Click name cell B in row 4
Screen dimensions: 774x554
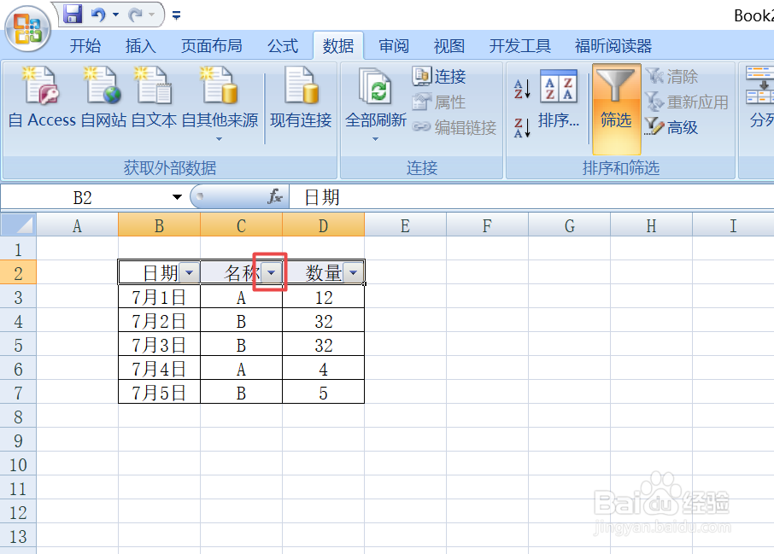241,321
